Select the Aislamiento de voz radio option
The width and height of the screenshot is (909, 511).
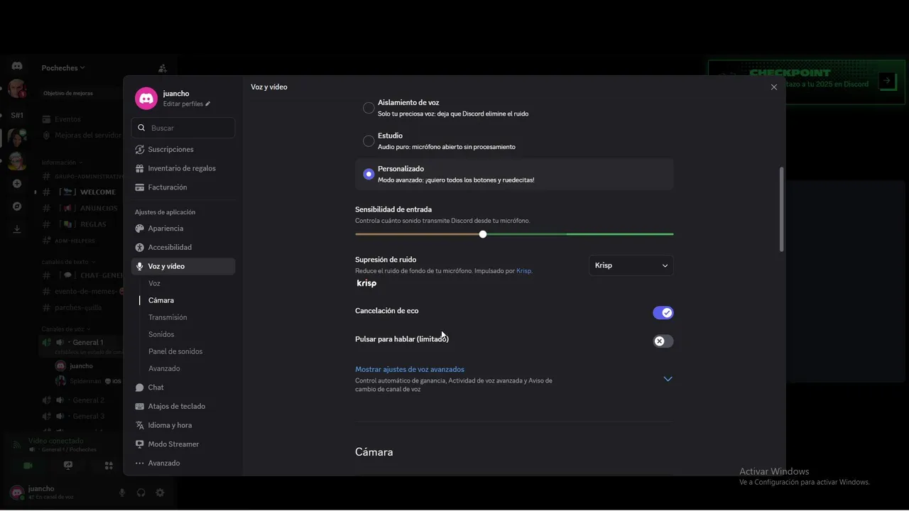(369, 108)
